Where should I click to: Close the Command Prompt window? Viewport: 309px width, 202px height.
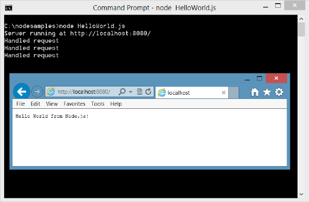pyautogui.click(x=295, y=5)
